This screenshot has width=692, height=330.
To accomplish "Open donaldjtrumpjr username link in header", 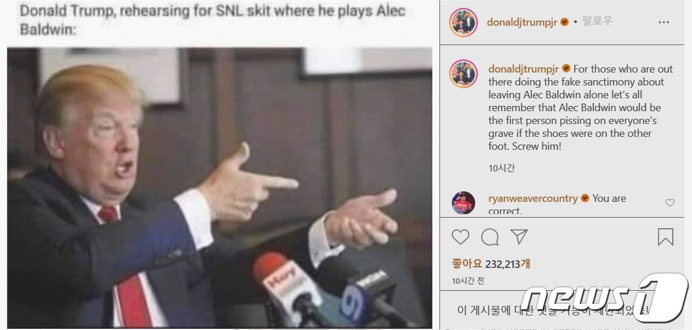I will [x=522, y=22].
